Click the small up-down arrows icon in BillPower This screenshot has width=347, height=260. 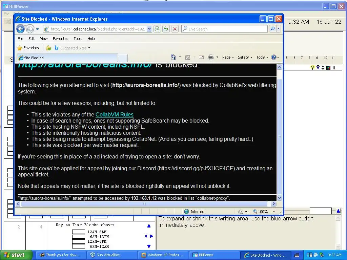pyautogui.click(x=146, y=236)
